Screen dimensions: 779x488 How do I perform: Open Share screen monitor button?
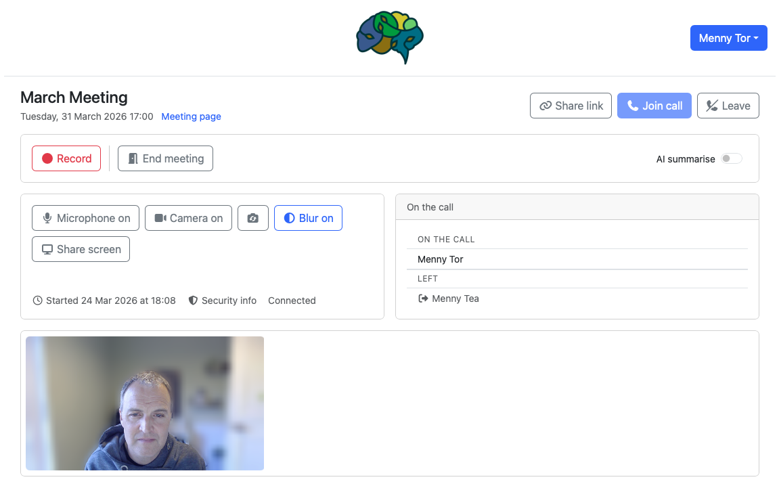pos(81,249)
